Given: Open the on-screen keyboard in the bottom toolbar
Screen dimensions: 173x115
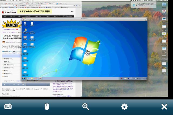Looking at the screenshot, I should click(8, 106).
